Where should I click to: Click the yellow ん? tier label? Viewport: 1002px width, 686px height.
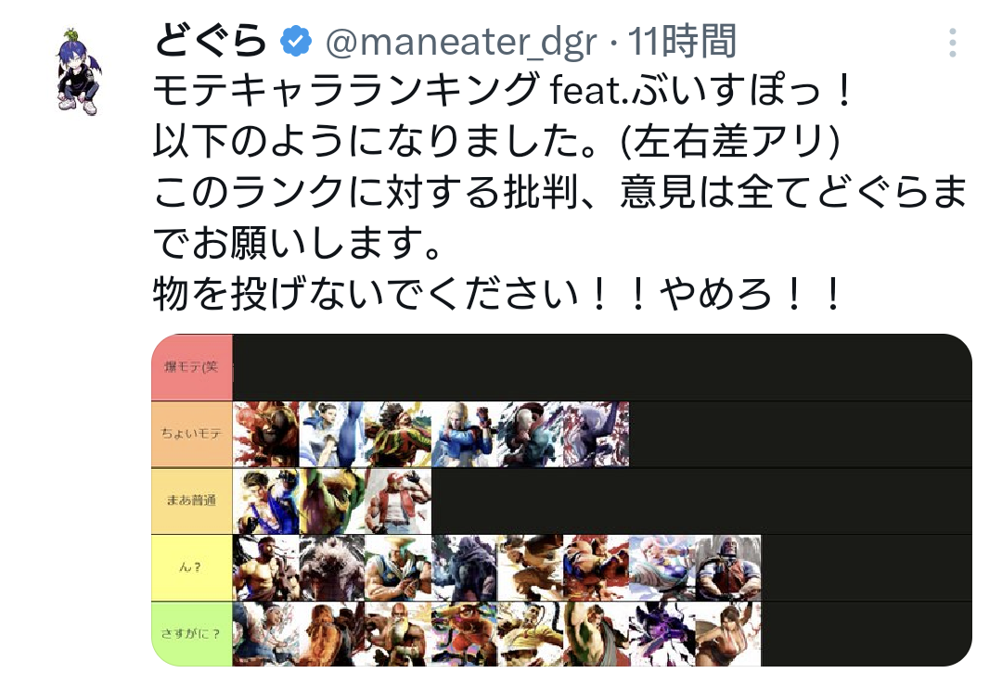(192, 567)
